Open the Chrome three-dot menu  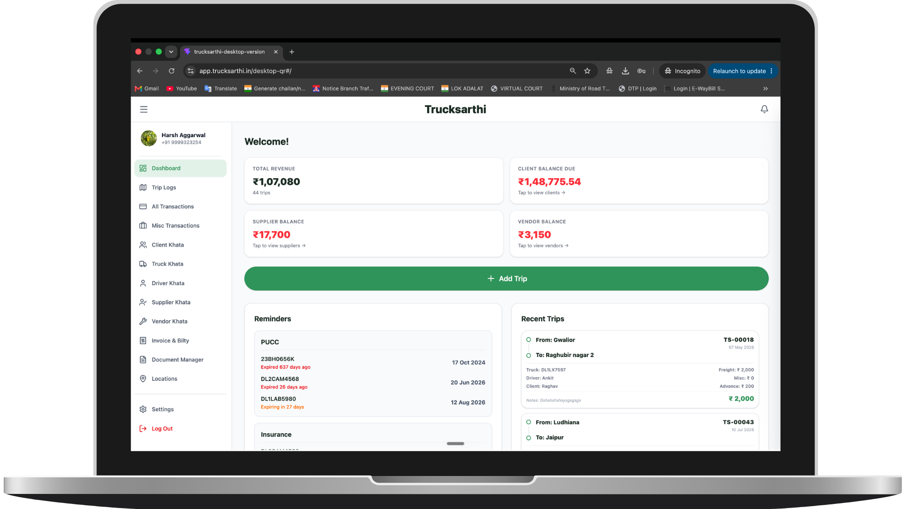[x=772, y=71]
